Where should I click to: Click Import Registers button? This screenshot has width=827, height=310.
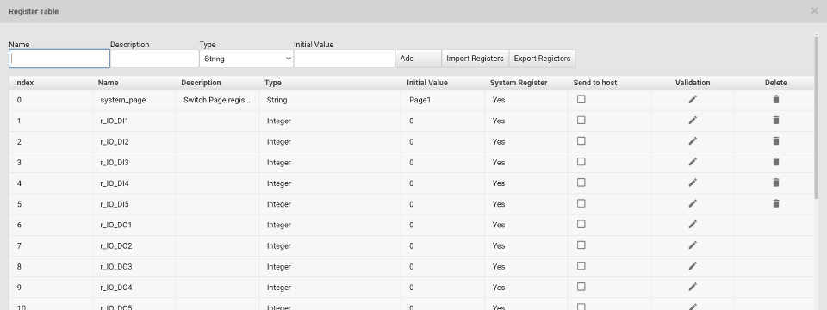click(x=475, y=59)
